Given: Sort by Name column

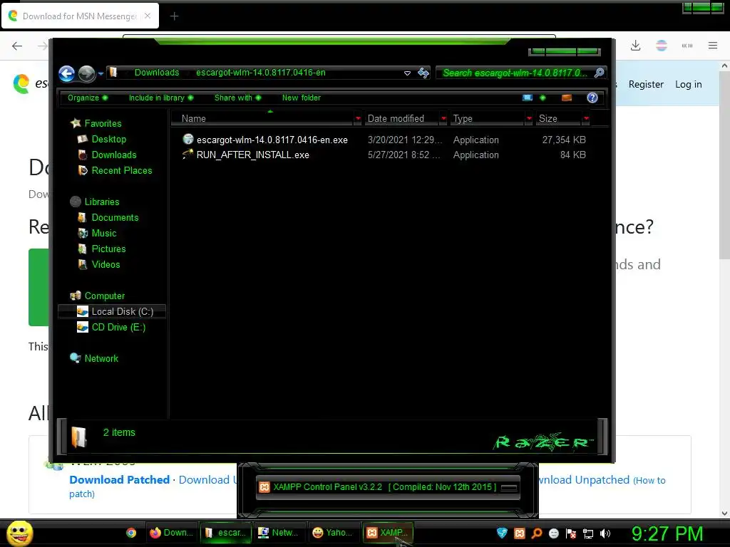Looking at the screenshot, I should 194,119.
